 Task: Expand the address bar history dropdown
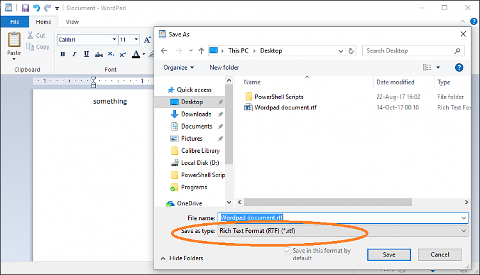pos(340,51)
